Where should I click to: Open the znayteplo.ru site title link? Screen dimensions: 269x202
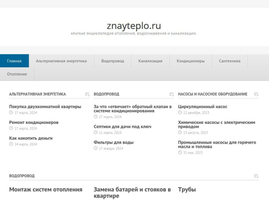(x=134, y=26)
